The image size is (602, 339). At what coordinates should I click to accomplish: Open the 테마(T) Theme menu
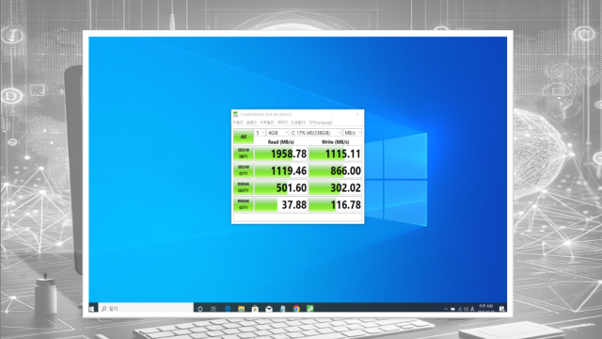tap(282, 122)
